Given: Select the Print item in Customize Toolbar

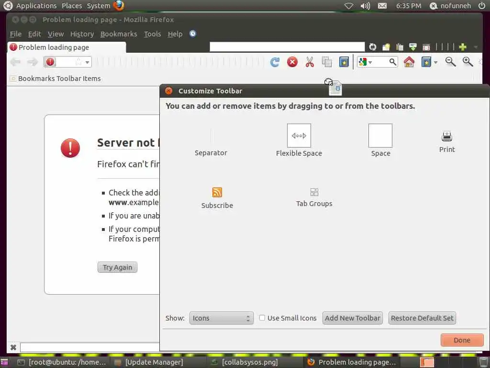Looking at the screenshot, I should tap(447, 142).
